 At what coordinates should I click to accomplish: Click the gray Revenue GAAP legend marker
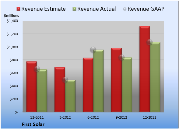click(x=125, y=9)
